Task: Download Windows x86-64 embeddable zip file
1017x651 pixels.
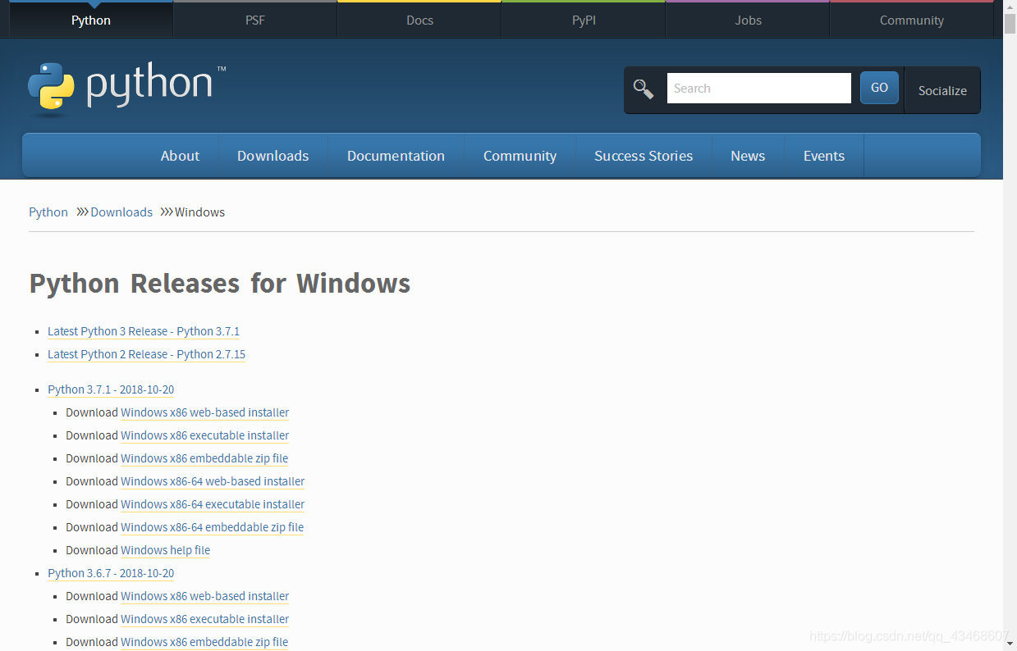Action: click(x=212, y=527)
